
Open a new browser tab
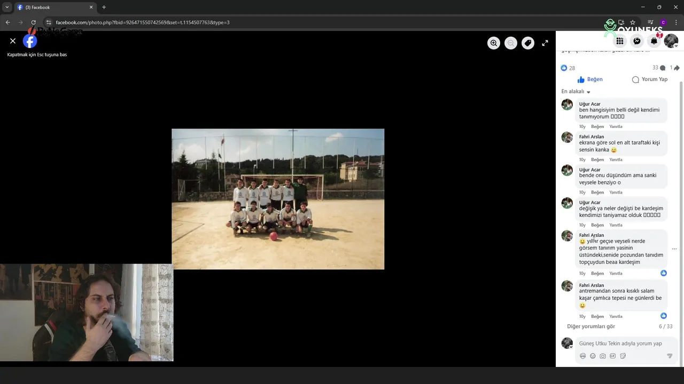pos(104,7)
